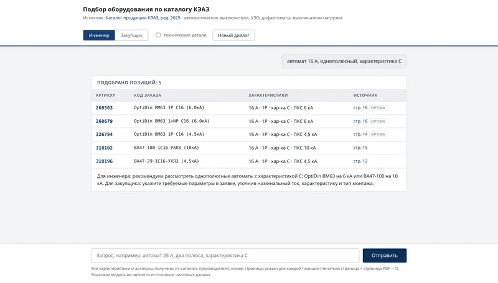This screenshot has width=498, height=283.
Task: Open стр. 14 source for article 326794
Action: point(360,135)
